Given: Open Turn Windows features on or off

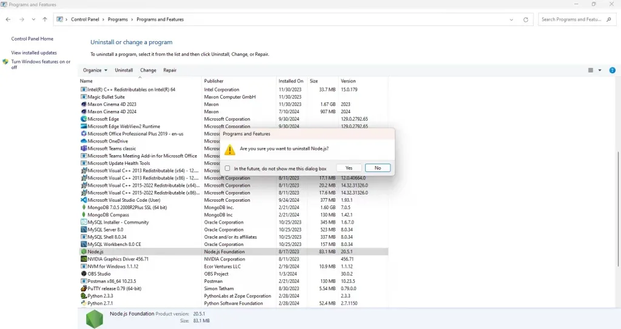Looking at the screenshot, I should (x=41, y=65).
